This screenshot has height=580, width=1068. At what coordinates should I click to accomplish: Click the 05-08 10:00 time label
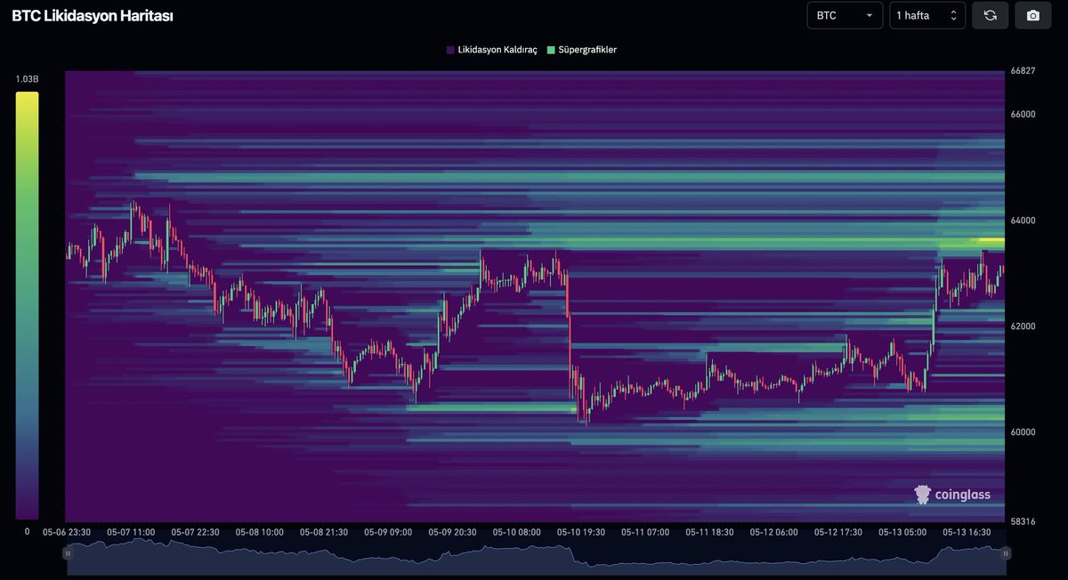(x=260, y=532)
